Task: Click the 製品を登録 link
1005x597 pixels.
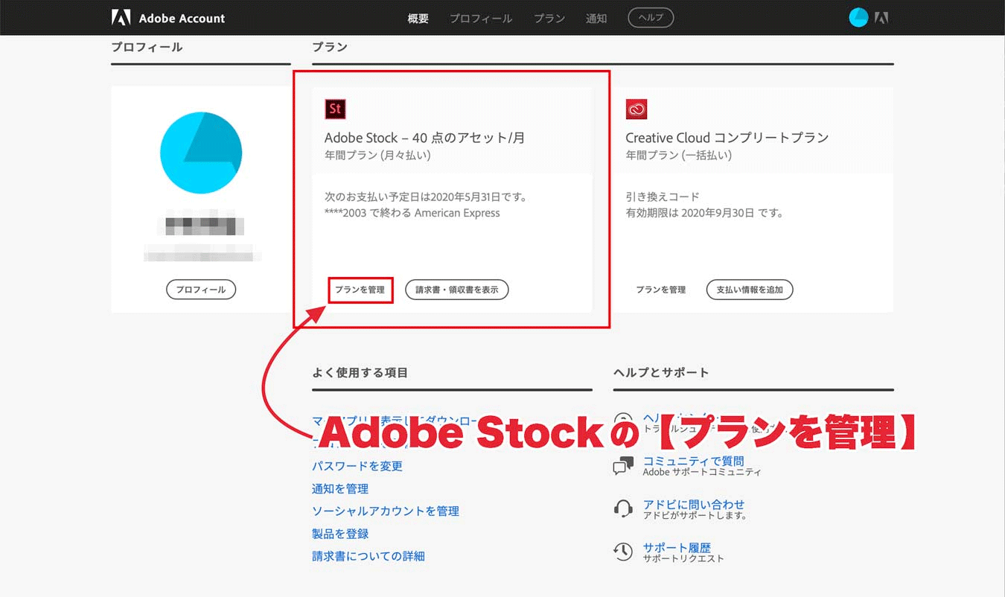Action: (x=339, y=534)
